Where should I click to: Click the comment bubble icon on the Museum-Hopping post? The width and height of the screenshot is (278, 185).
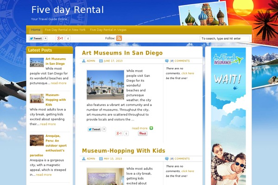tap(167, 159)
